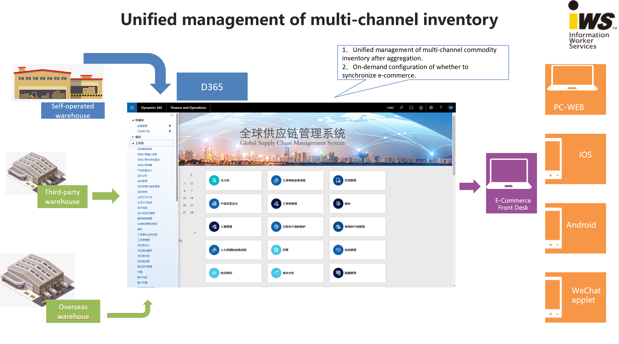The image size is (619, 344).
Task: Select 供应商付款 in the sidebar list
Action: pos(143,256)
